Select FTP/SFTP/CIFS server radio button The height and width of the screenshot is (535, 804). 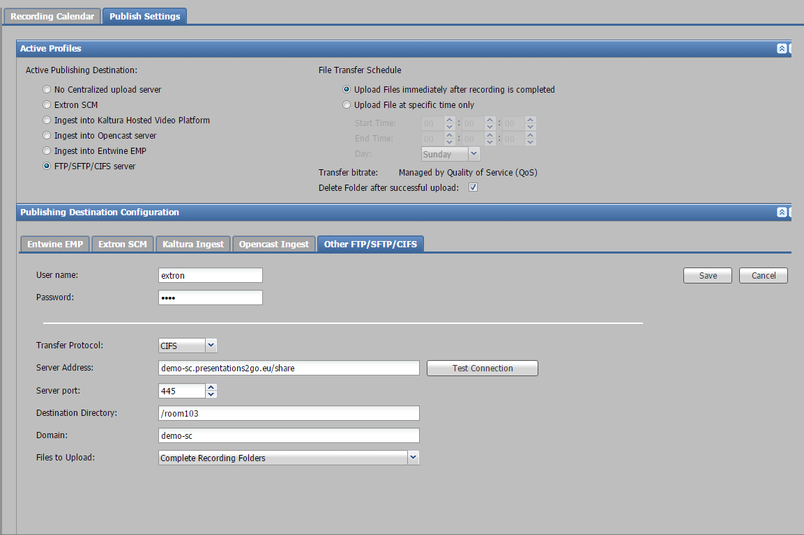(47, 166)
